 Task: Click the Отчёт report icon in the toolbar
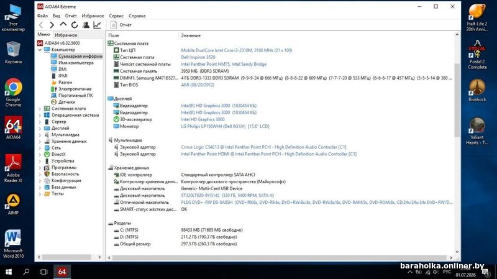tap(121, 25)
